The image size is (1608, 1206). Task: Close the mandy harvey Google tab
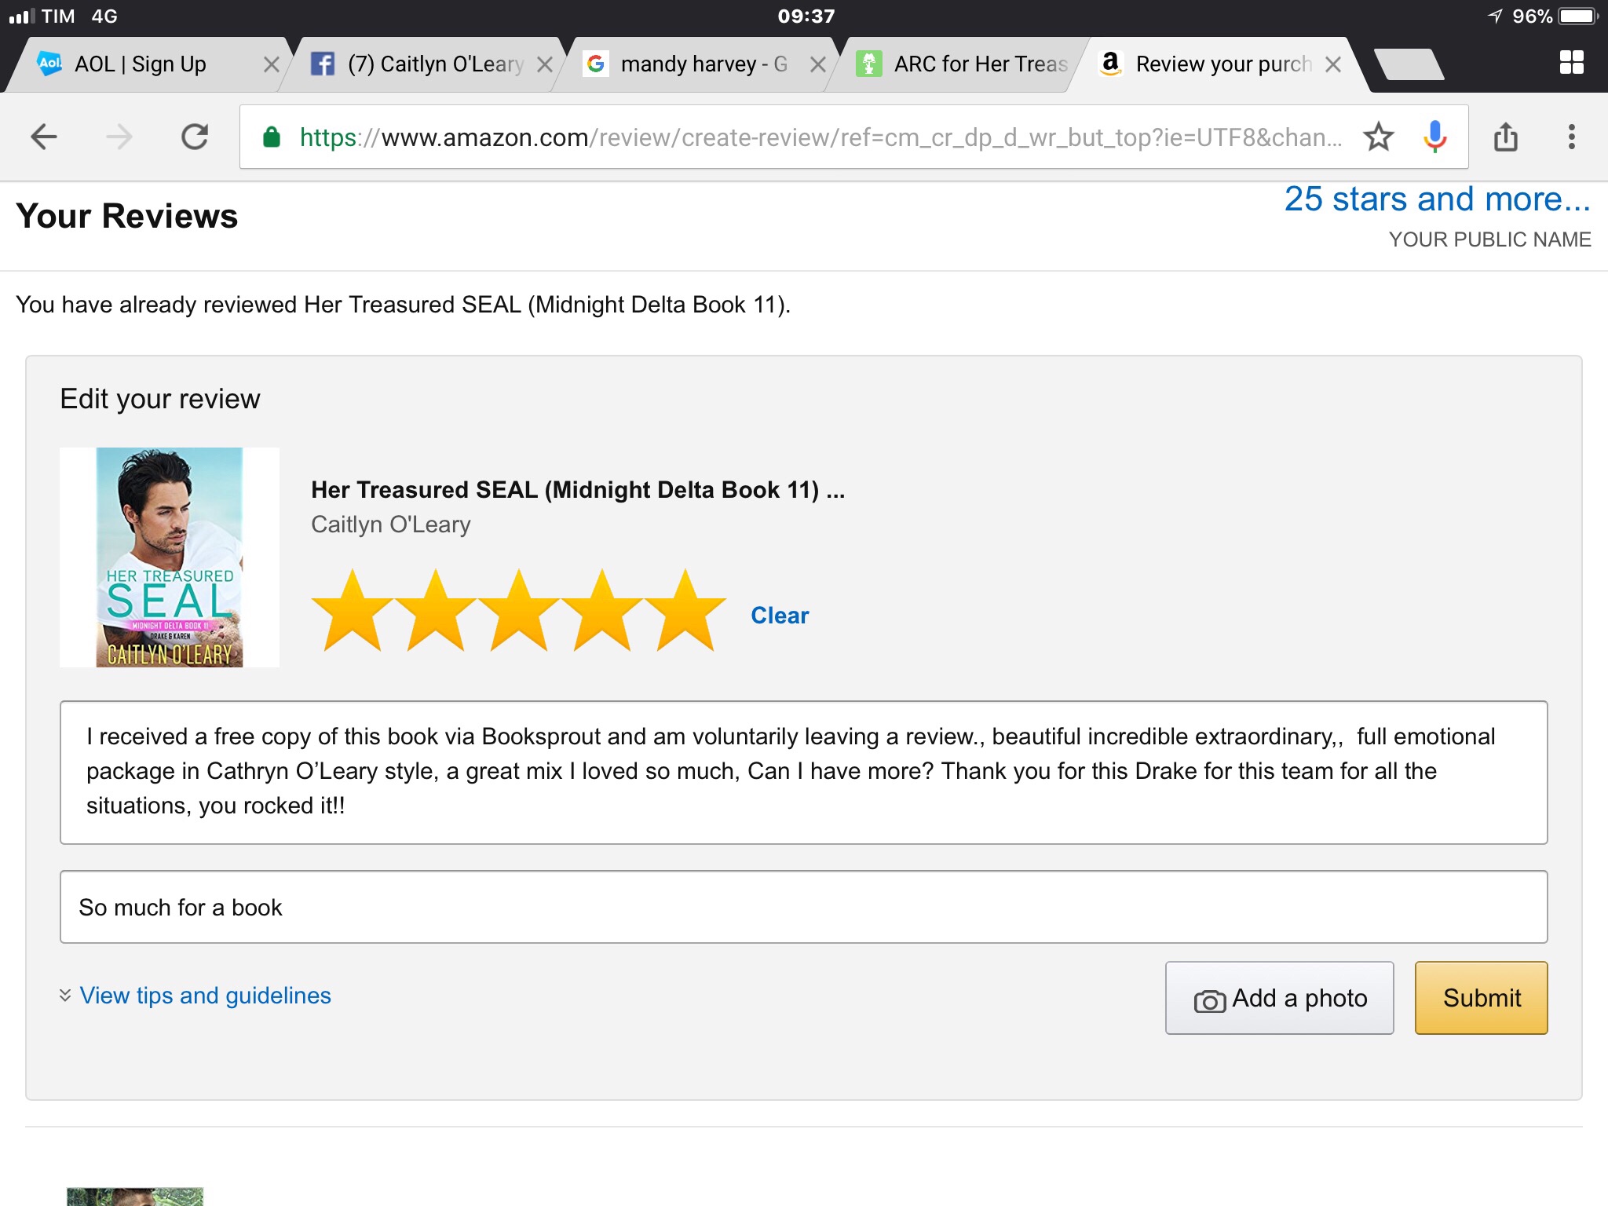[x=817, y=64]
